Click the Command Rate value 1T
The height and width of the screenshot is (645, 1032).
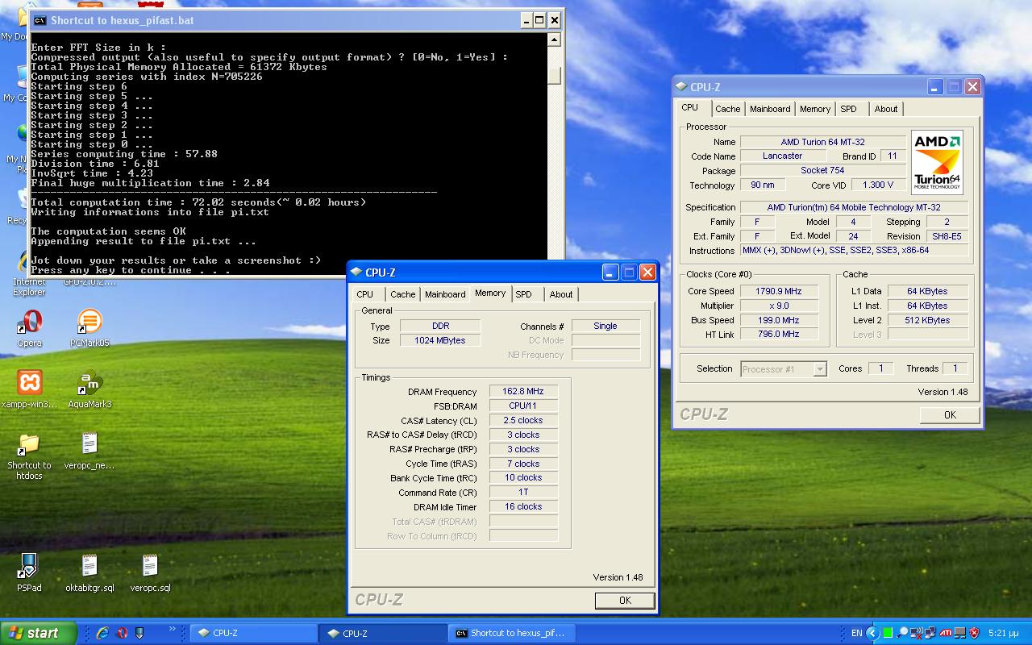tap(523, 493)
